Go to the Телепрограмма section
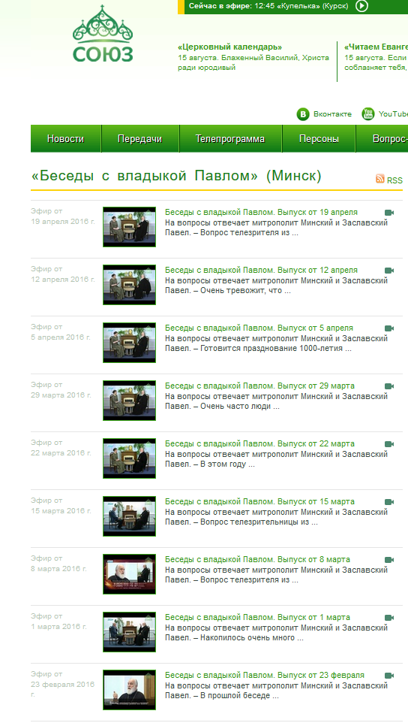This screenshot has width=408, height=723. point(230,139)
